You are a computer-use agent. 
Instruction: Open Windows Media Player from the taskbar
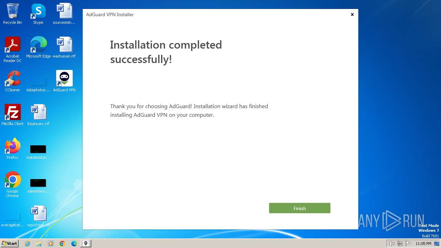(x=51, y=244)
